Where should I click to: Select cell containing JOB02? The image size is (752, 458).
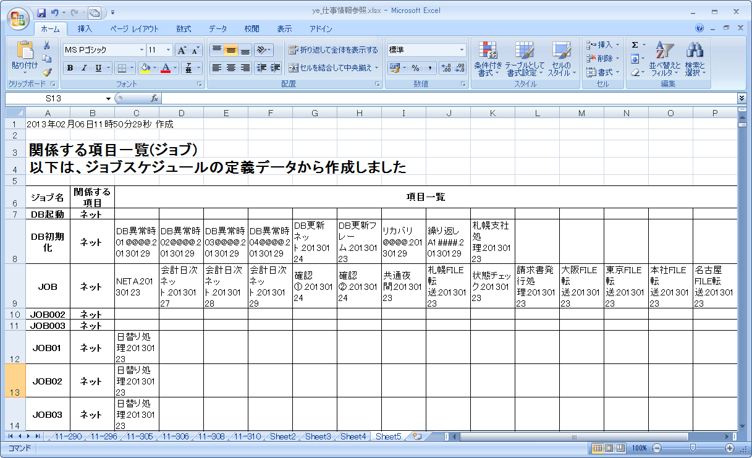(48, 381)
